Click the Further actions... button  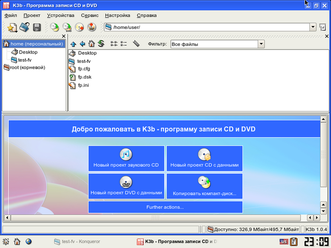[x=165, y=207]
